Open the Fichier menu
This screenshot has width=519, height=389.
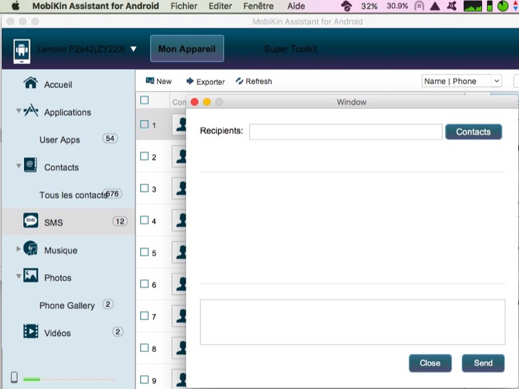[x=184, y=6]
